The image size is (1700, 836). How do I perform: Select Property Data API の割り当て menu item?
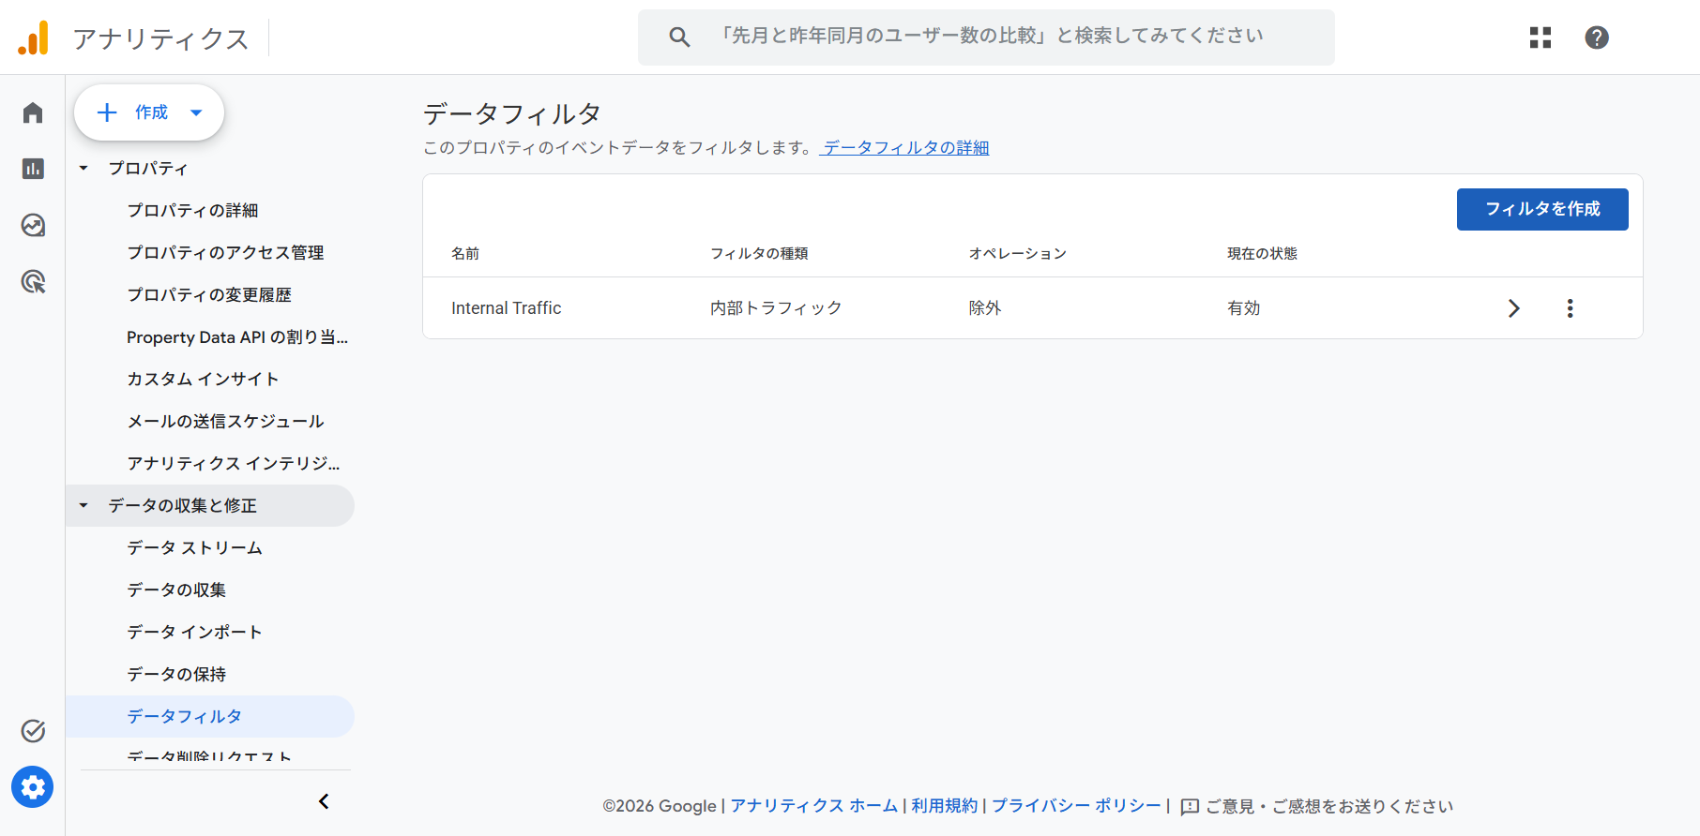237,337
